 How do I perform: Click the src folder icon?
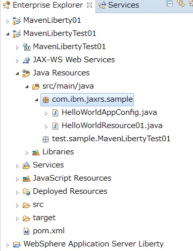(26, 205)
